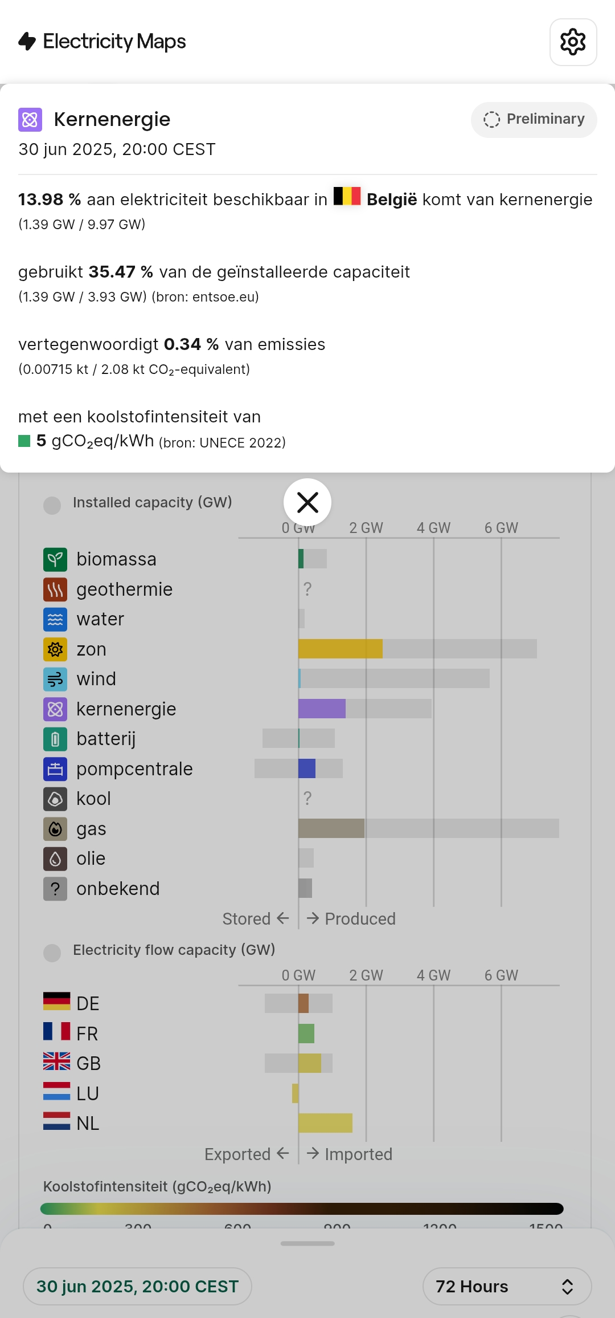
Task: Click the batterij storage icon
Action: tap(55, 739)
